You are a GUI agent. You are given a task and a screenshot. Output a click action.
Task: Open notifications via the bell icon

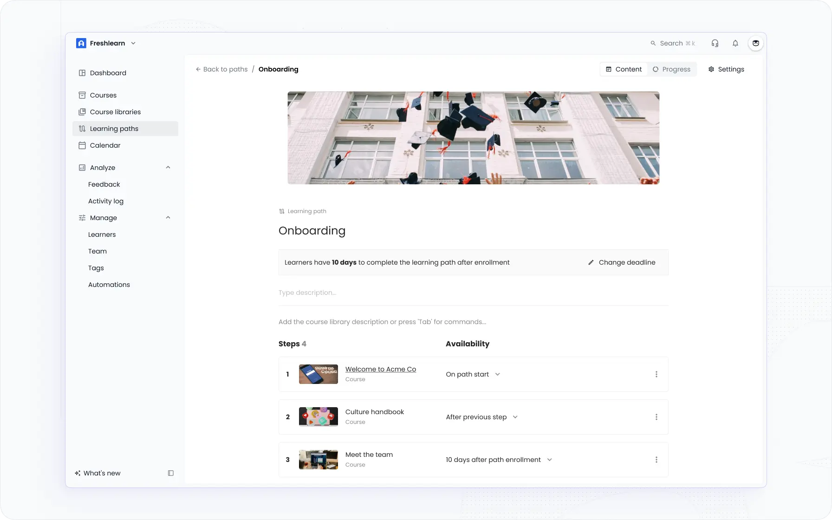(735, 43)
